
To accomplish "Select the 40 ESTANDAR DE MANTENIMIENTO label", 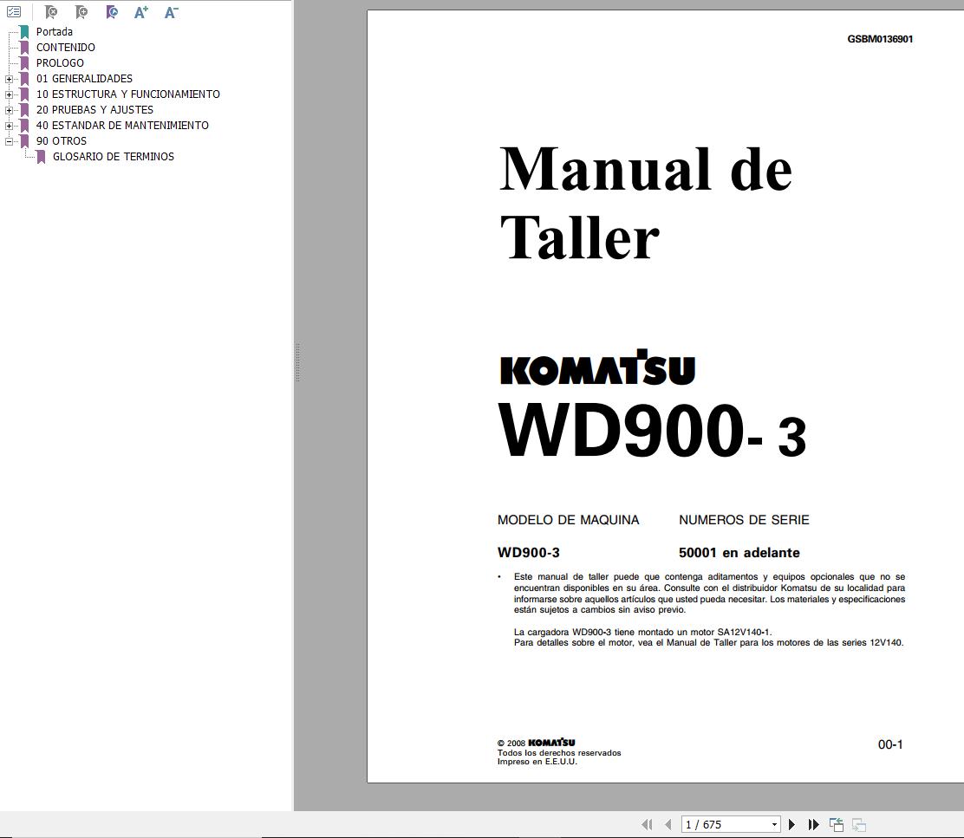I will pos(122,126).
